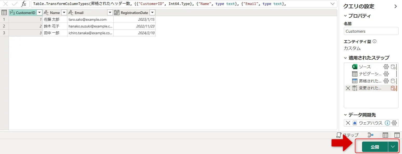Delete the 変更された step with its X icon
This screenshot has width=402, height=154.
348,88
